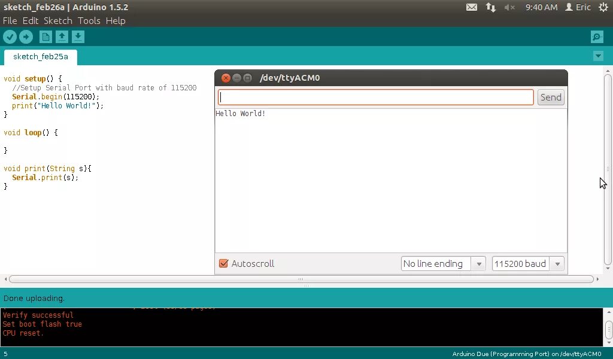Open the network indicator in the top panel

coord(491,7)
